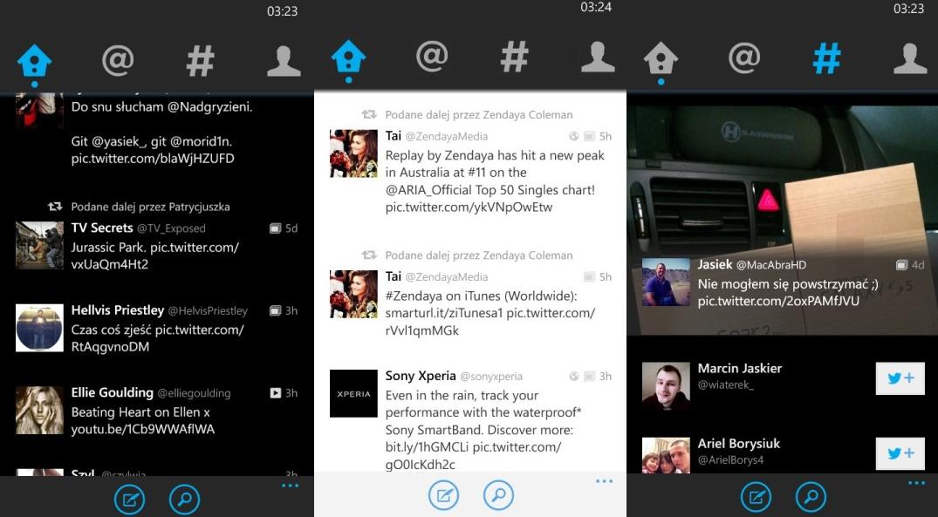Open the youtu.be/1Cb9WWAflWA link
The image size is (938, 517).
coord(142,429)
